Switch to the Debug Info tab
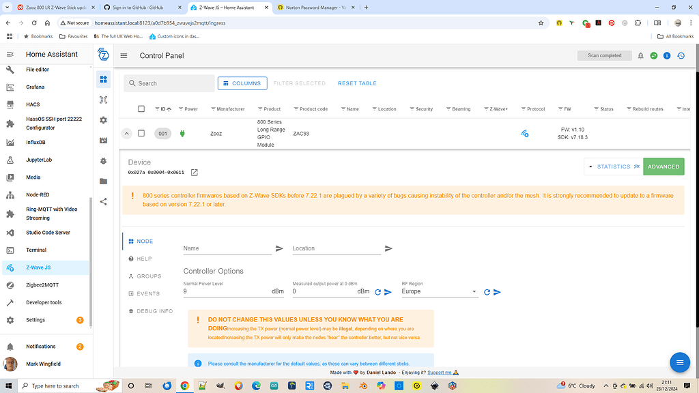The image size is (699, 393). [154, 311]
